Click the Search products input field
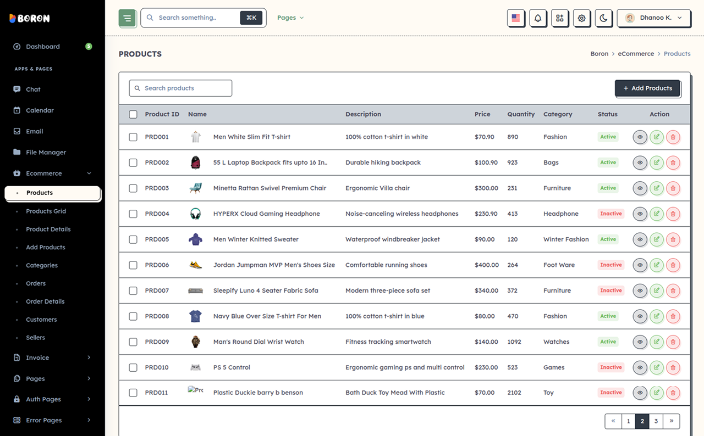This screenshot has width=704, height=436. (x=180, y=88)
